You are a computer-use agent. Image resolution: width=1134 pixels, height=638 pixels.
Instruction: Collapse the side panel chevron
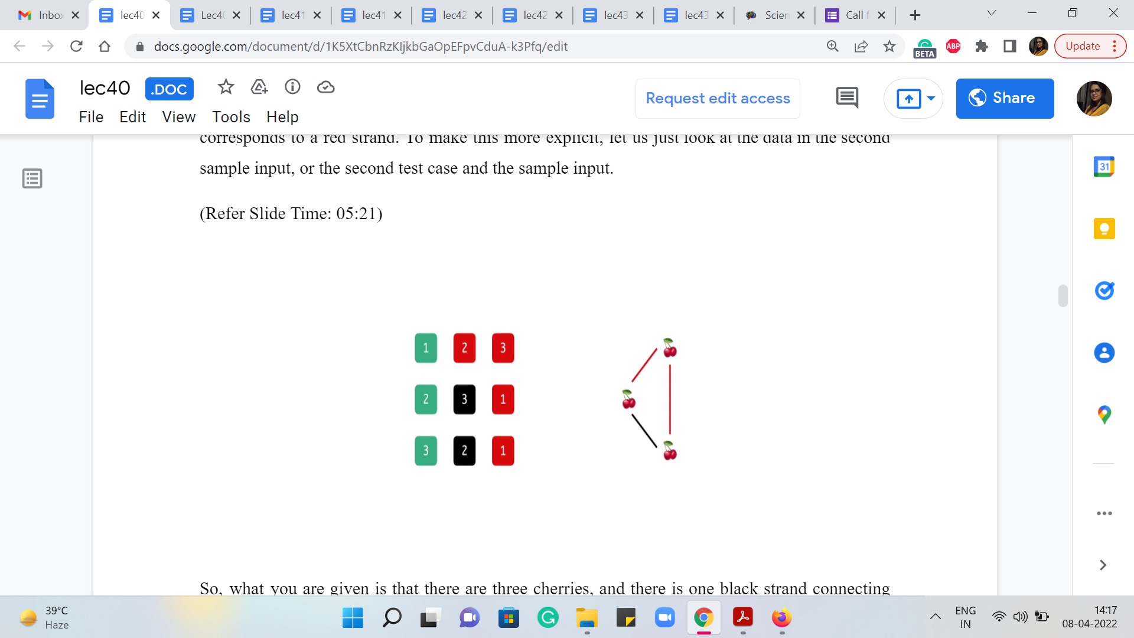[1103, 565]
